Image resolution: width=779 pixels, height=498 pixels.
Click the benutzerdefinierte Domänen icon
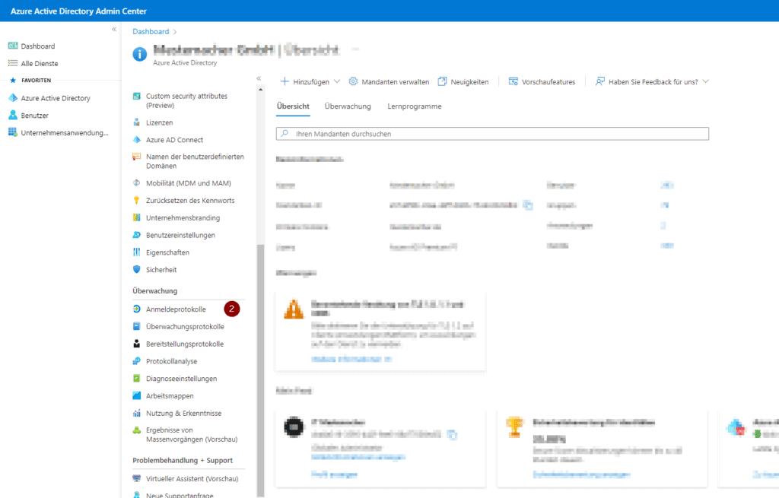[x=137, y=157]
